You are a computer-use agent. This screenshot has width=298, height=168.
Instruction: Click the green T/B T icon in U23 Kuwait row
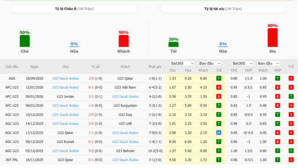[x=219, y=142]
